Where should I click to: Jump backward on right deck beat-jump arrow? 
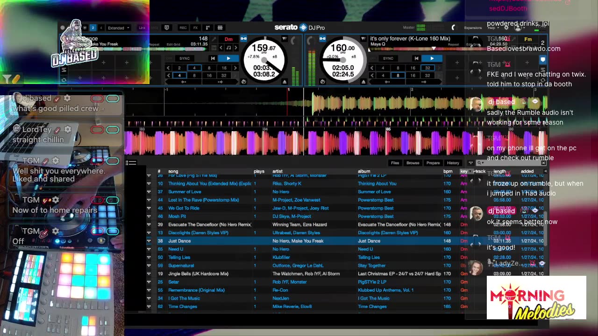point(387,82)
